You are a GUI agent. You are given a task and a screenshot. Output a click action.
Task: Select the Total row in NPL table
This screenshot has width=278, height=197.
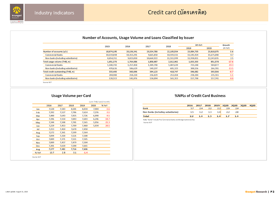coord(146,116)
